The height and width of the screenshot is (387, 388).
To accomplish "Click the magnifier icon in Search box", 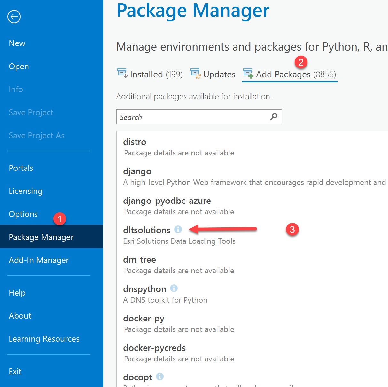I will click(274, 117).
